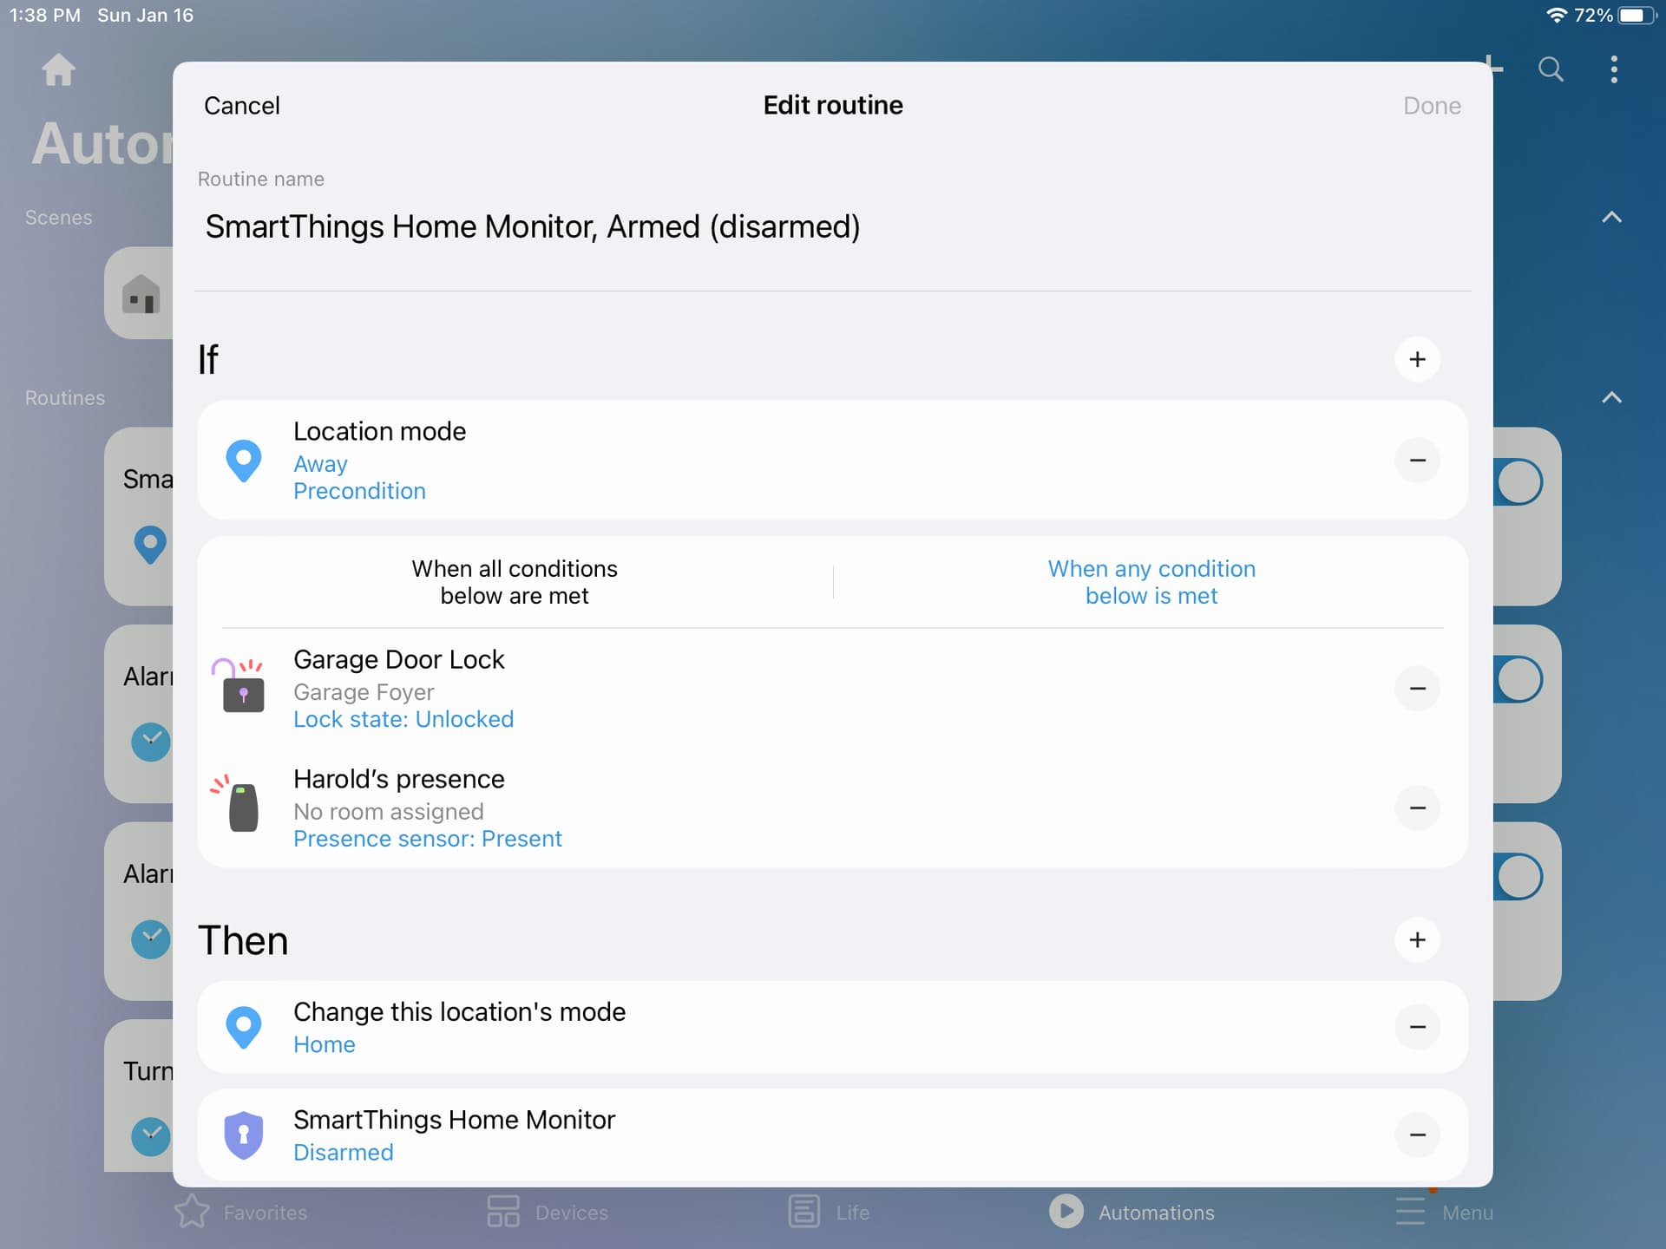Tap the plus icon beside If

point(1417,359)
